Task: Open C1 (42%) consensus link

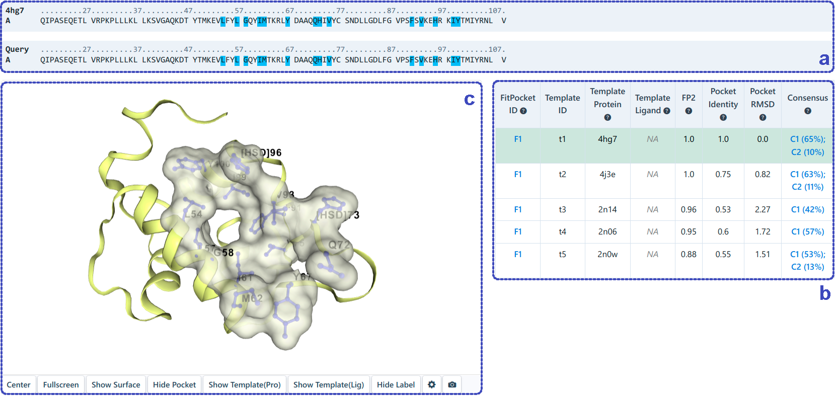Action: click(807, 209)
